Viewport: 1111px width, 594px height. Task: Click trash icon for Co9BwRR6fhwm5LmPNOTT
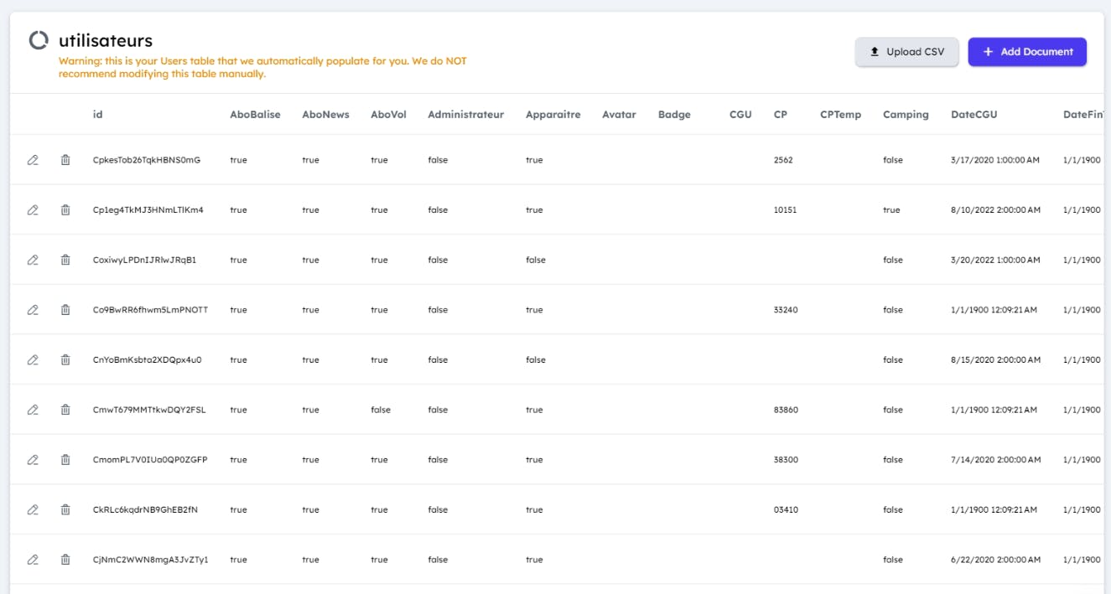coord(65,310)
